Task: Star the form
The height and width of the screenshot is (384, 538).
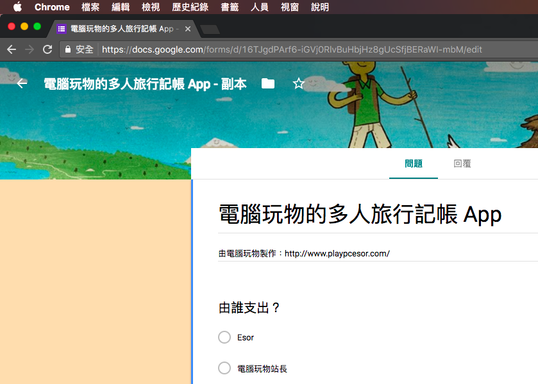Action: (x=299, y=83)
